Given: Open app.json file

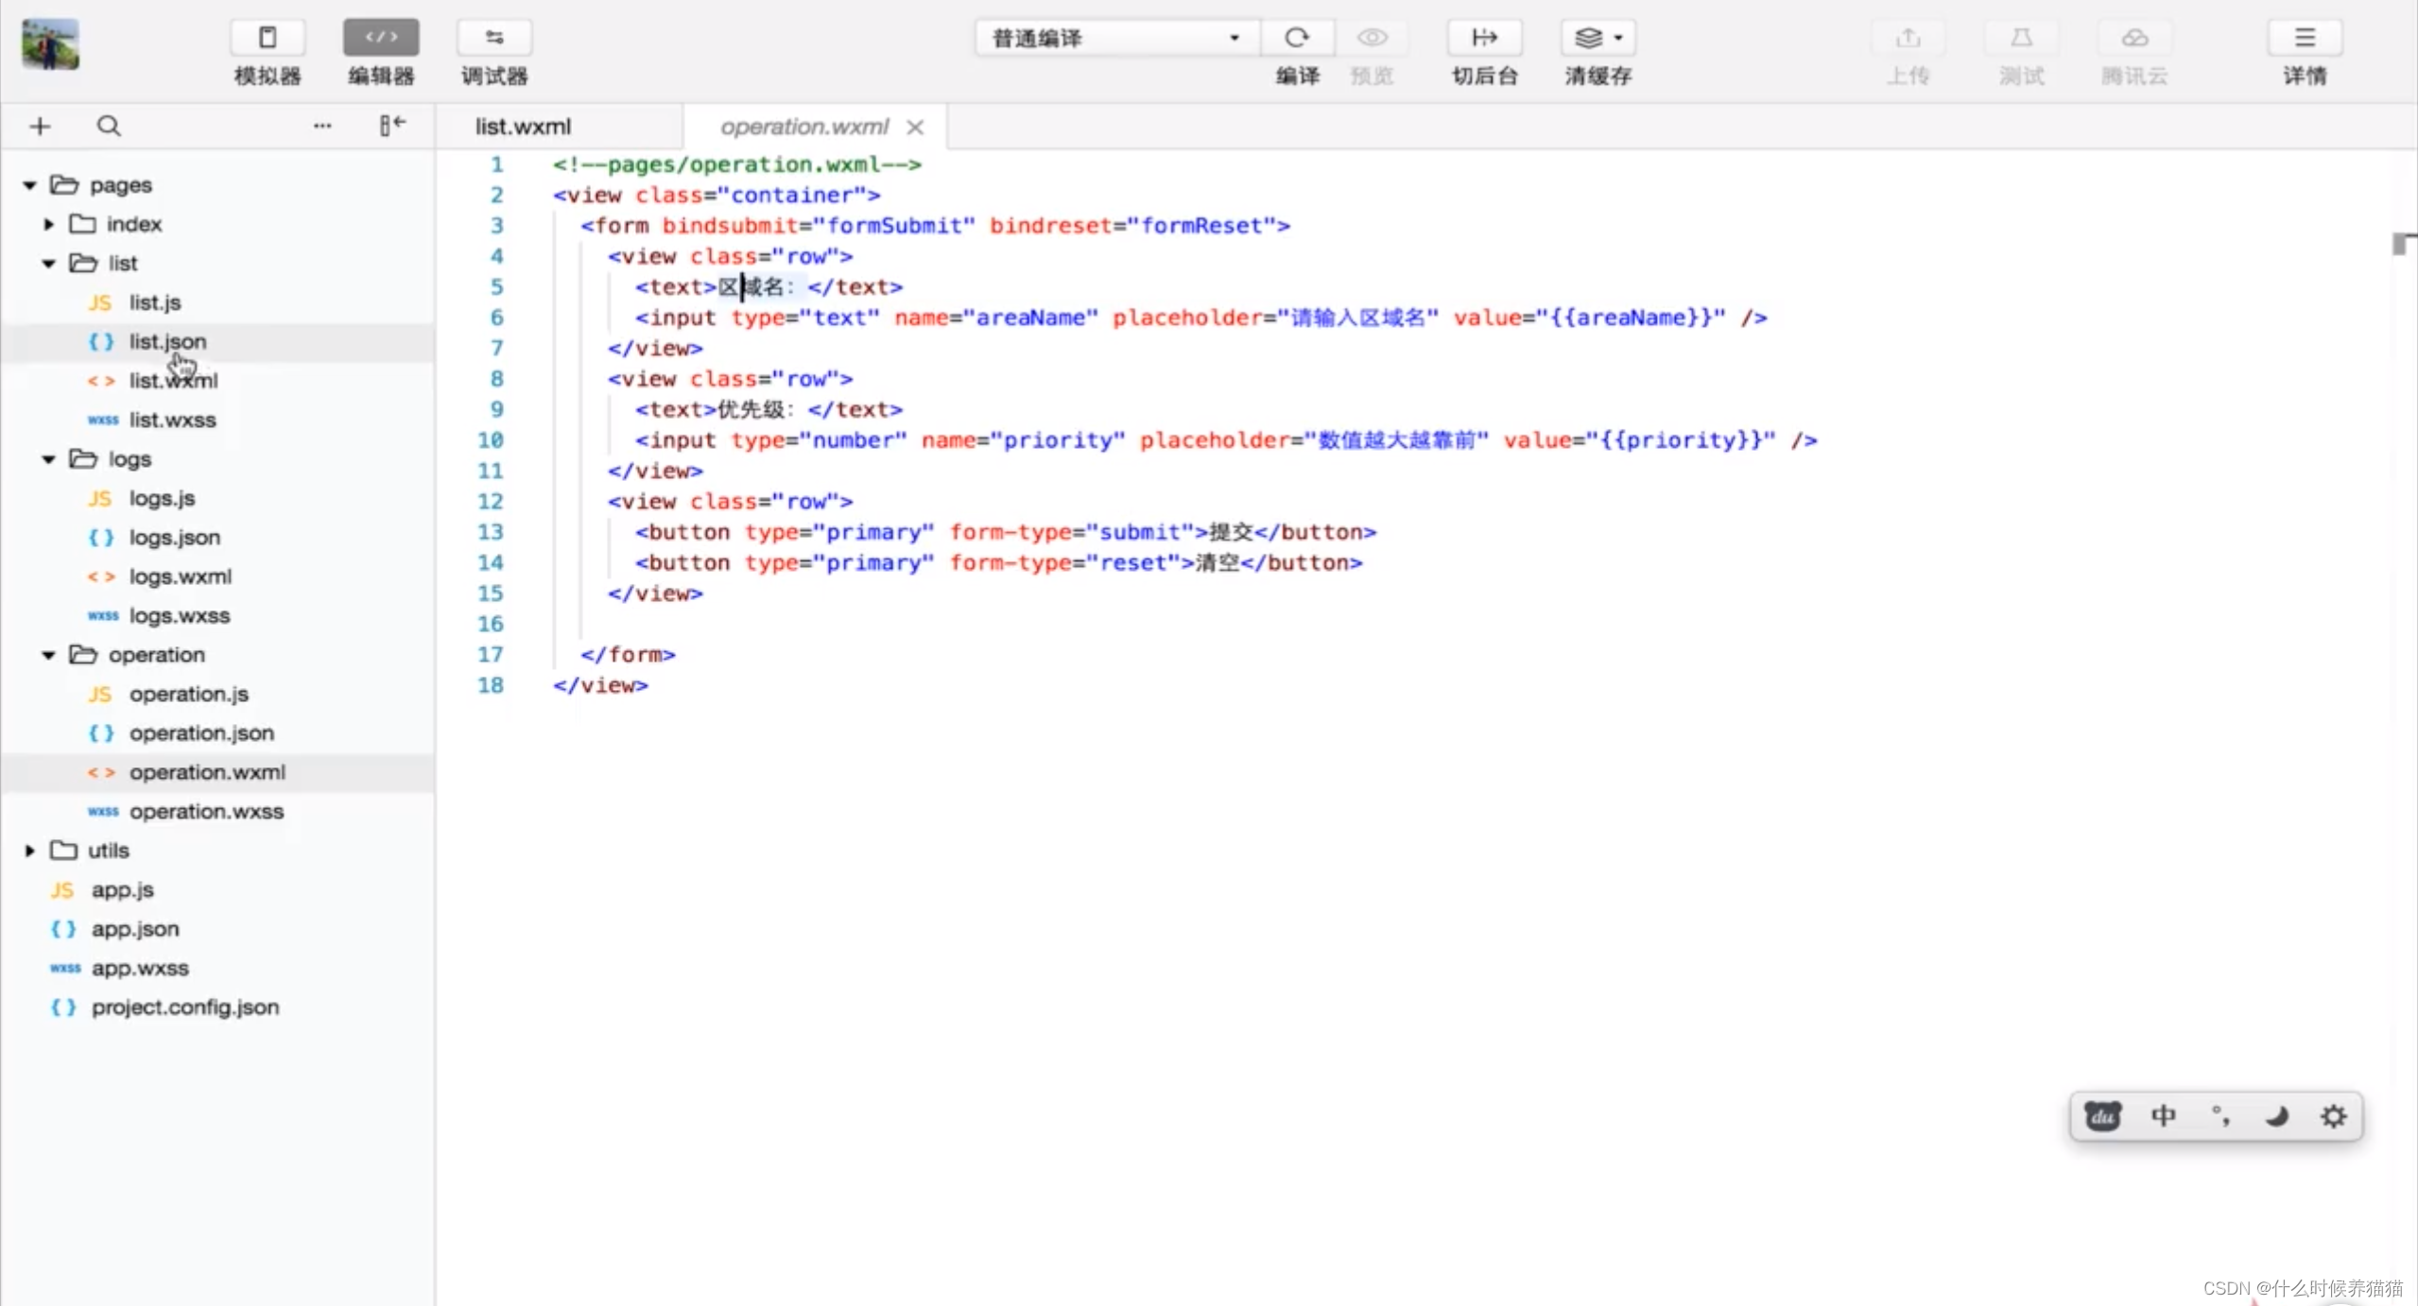Looking at the screenshot, I should (x=134, y=929).
